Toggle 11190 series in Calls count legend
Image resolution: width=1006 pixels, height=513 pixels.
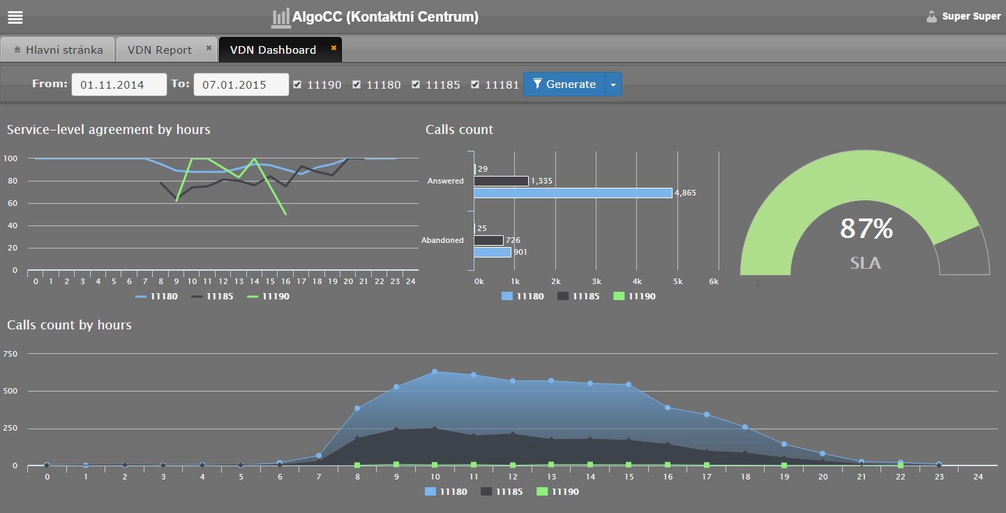tap(633, 296)
